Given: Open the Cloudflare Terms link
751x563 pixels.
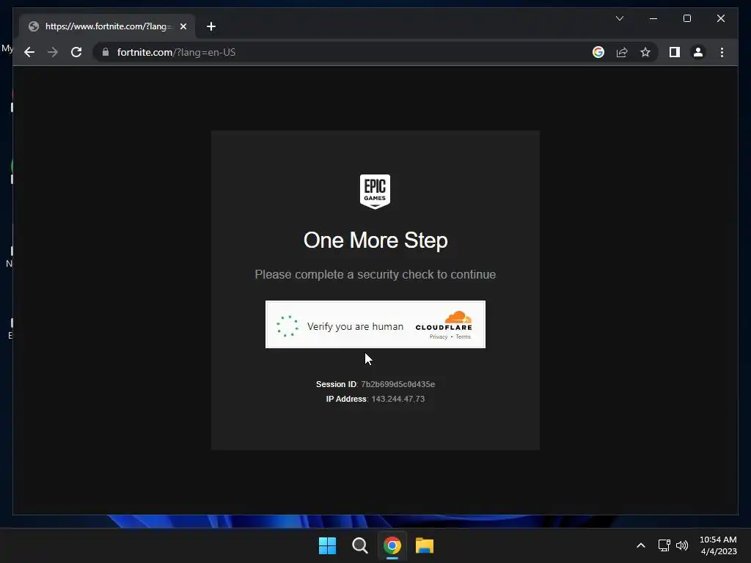Looking at the screenshot, I should 464,337.
